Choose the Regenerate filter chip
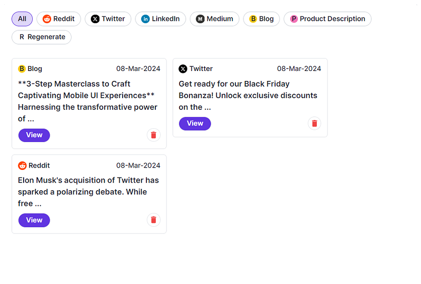Image resolution: width=421 pixels, height=284 pixels. pos(42,37)
